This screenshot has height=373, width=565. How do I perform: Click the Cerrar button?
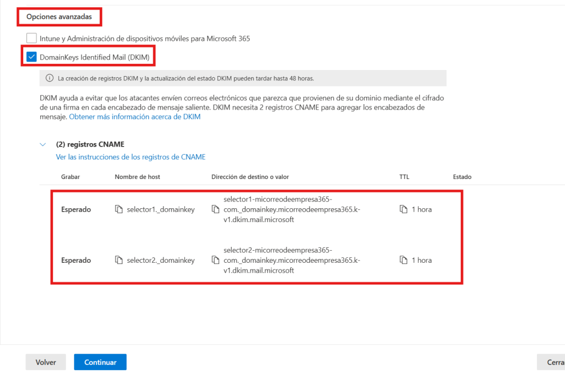point(552,362)
